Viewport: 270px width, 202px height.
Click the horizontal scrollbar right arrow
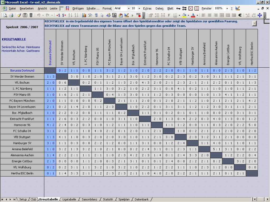[x=267, y=199]
